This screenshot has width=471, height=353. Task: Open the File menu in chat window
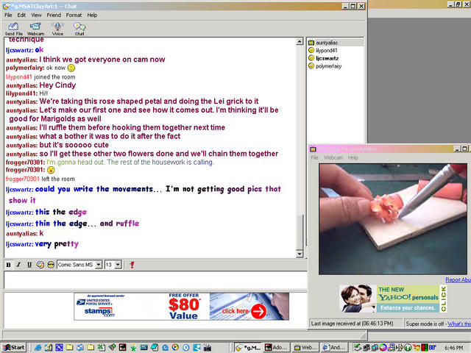pyautogui.click(x=8, y=15)
